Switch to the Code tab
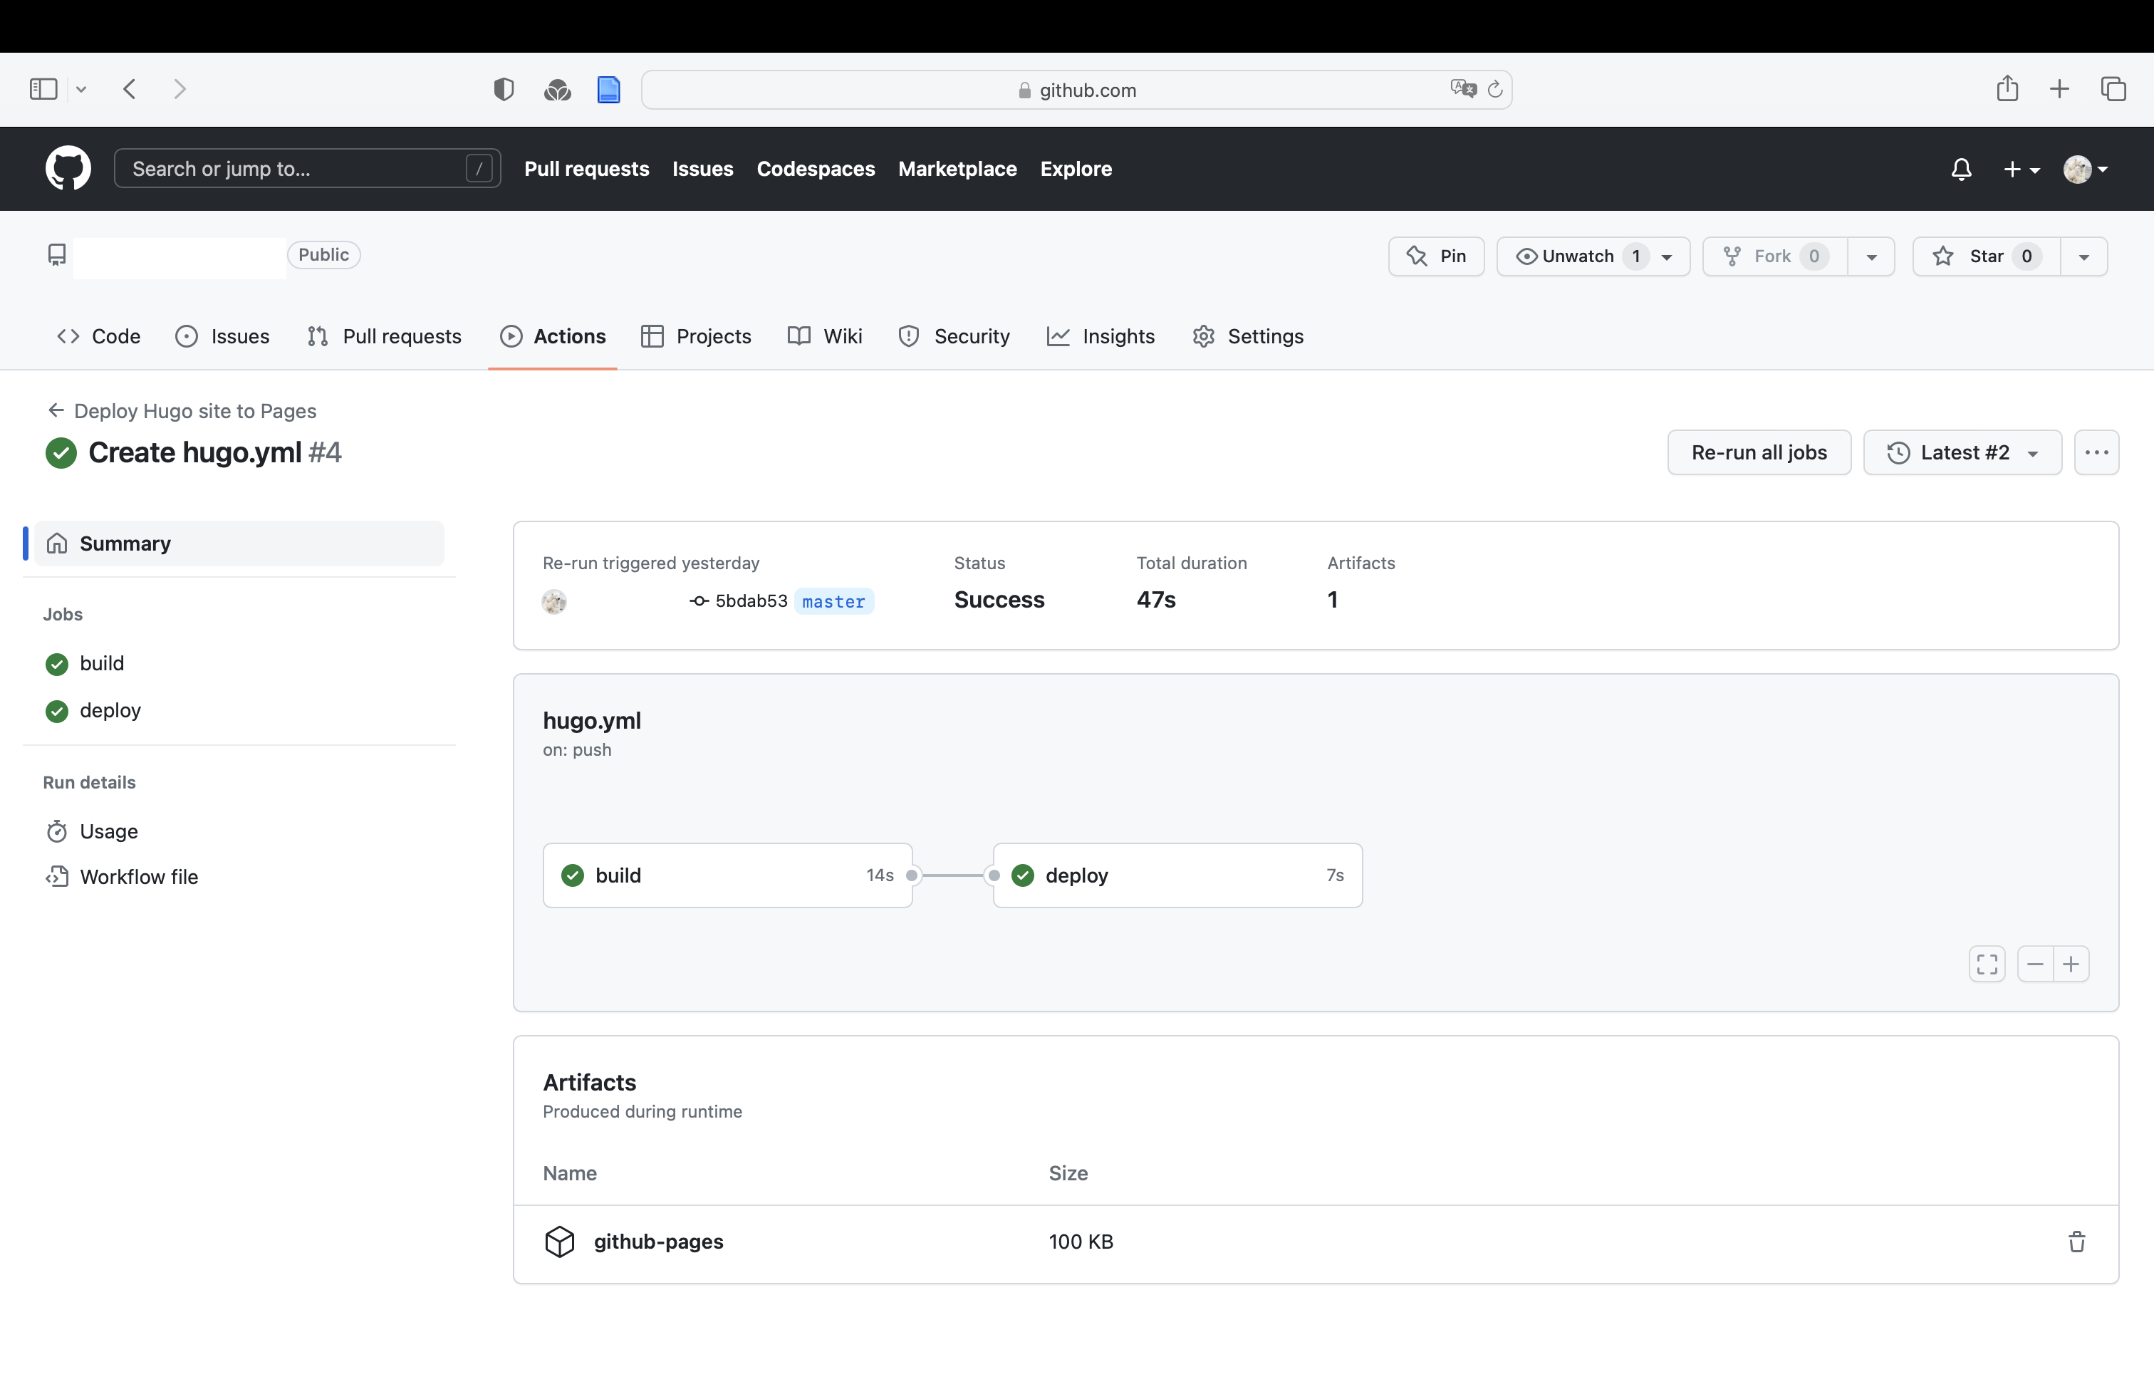The height and width of the screenshot is (1399, 2154). [x=98, y=336]
